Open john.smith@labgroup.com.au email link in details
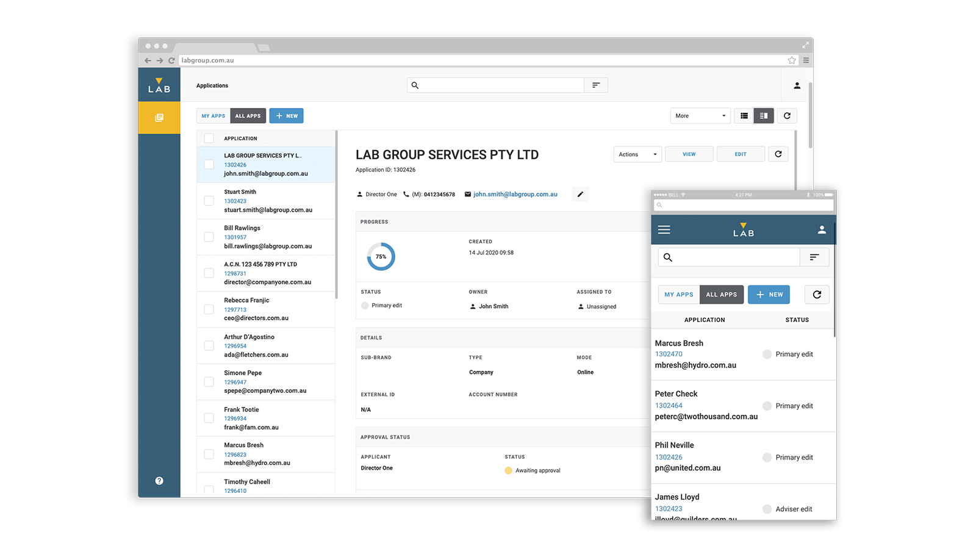The width and height of the screenshot is (976, 549). [515, 195]
